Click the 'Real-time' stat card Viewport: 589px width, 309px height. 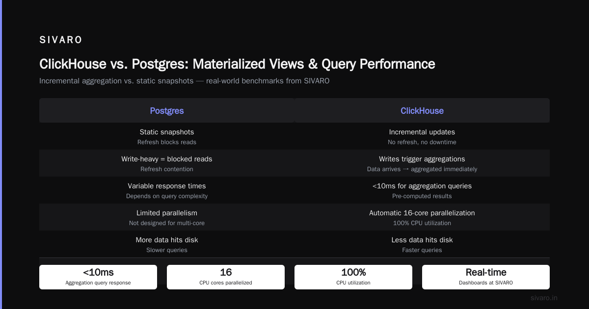click(x=486, y=277)
